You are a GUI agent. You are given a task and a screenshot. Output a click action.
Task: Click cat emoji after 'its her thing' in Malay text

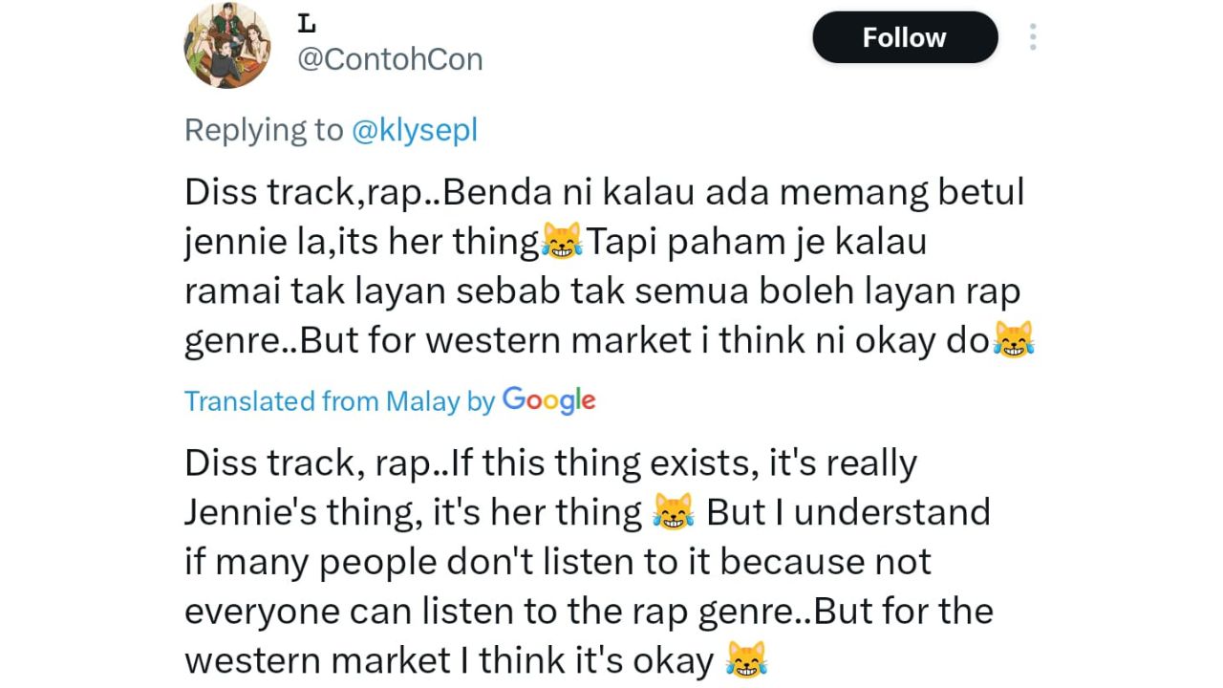562,243
